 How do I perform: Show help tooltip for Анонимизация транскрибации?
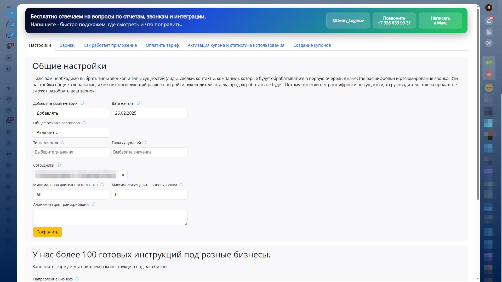93,204
